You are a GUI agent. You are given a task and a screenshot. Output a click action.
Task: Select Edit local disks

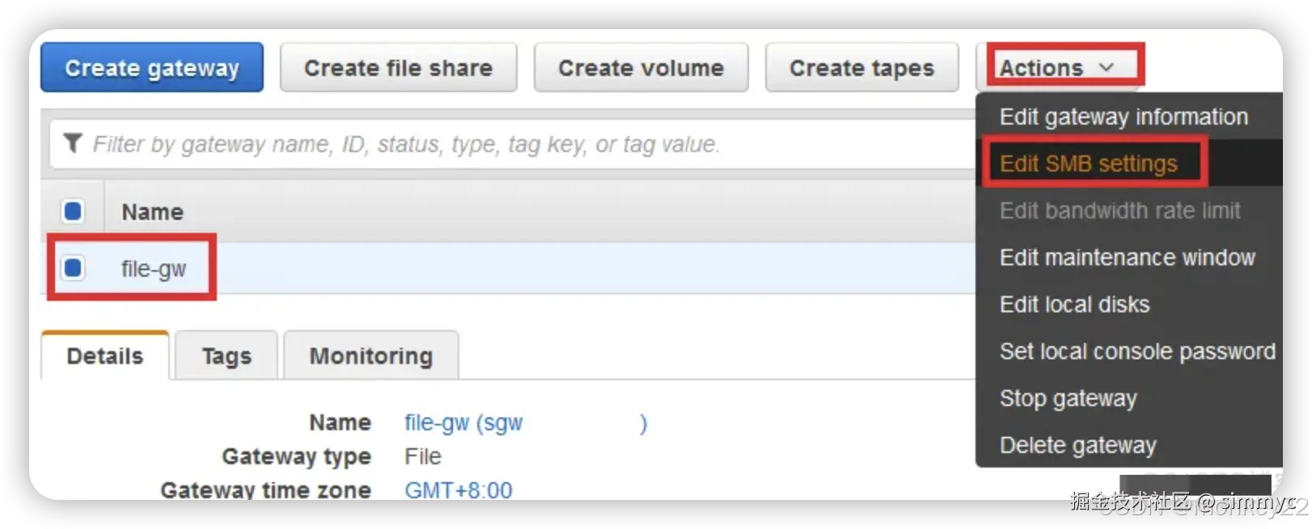[x=1074, y=305]
